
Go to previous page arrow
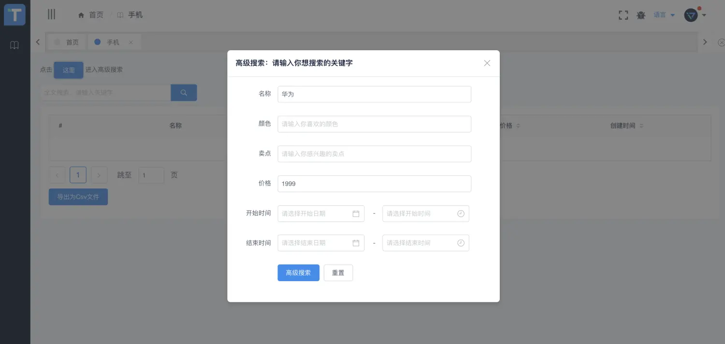(57, 175)
